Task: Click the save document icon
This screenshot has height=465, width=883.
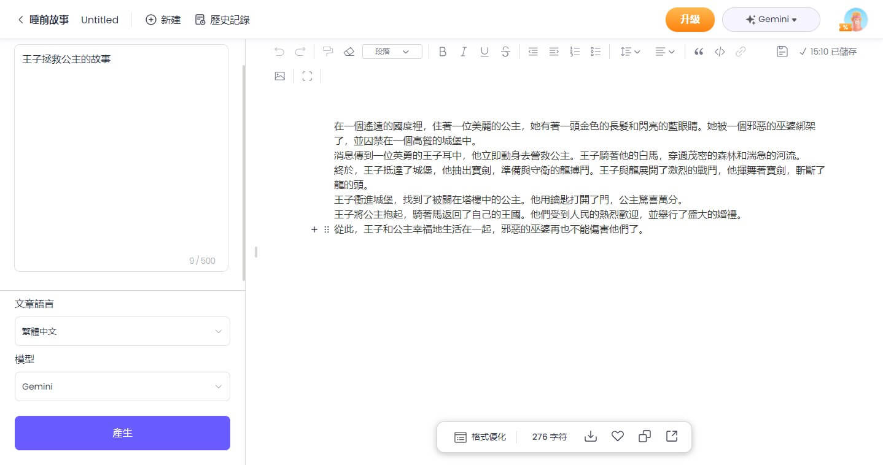Action: tap(782, 52)
